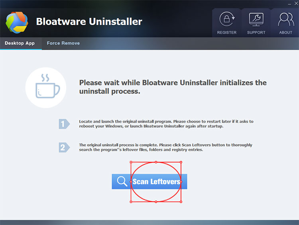Image resolution: width=299 pixels, height=225 pixels.
Task: Close the Bloatware Uninstaller window
Action: click(x=296, y=4)
